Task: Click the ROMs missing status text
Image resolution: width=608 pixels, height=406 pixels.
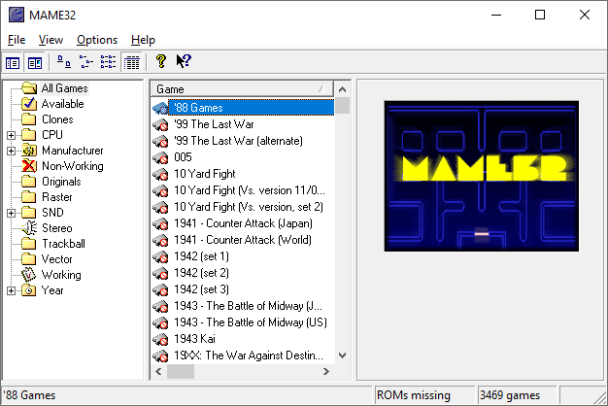Action: point(414,395)
